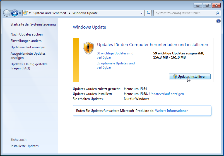Open Installierte Updates link
The width and height of the screenshot is (224, 156).
(x=25, y=146)
